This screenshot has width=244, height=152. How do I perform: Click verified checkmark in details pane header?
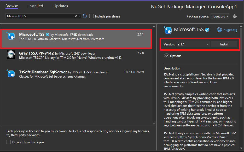[207, 30]
